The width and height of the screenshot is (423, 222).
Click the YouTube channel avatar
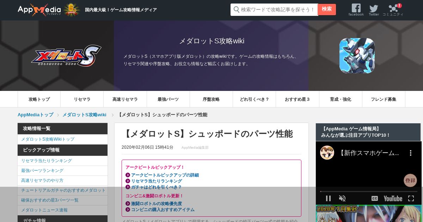(x=327, y=153)
